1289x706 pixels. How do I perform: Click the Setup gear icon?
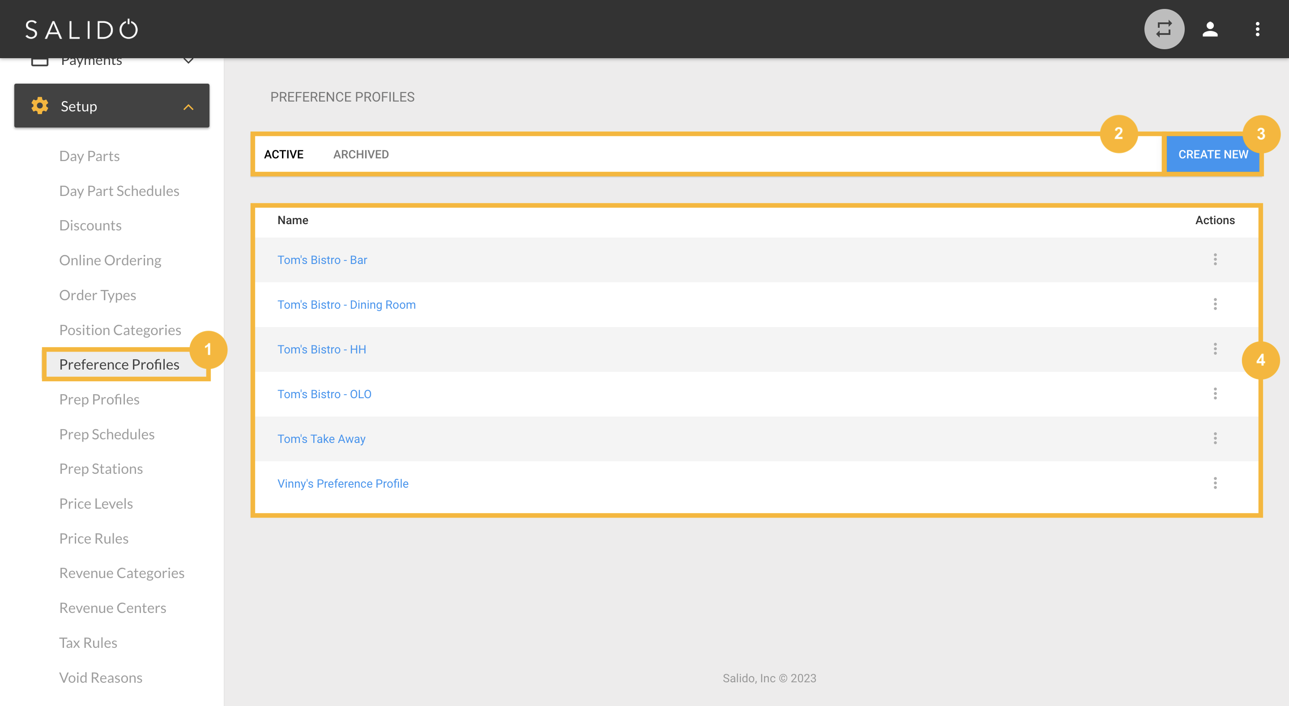coord(39,106)
